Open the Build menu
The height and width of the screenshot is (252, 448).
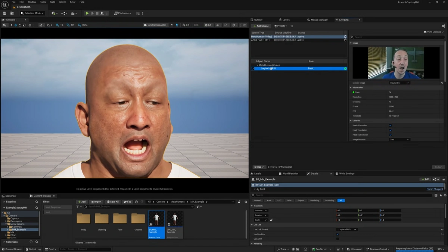52,2
